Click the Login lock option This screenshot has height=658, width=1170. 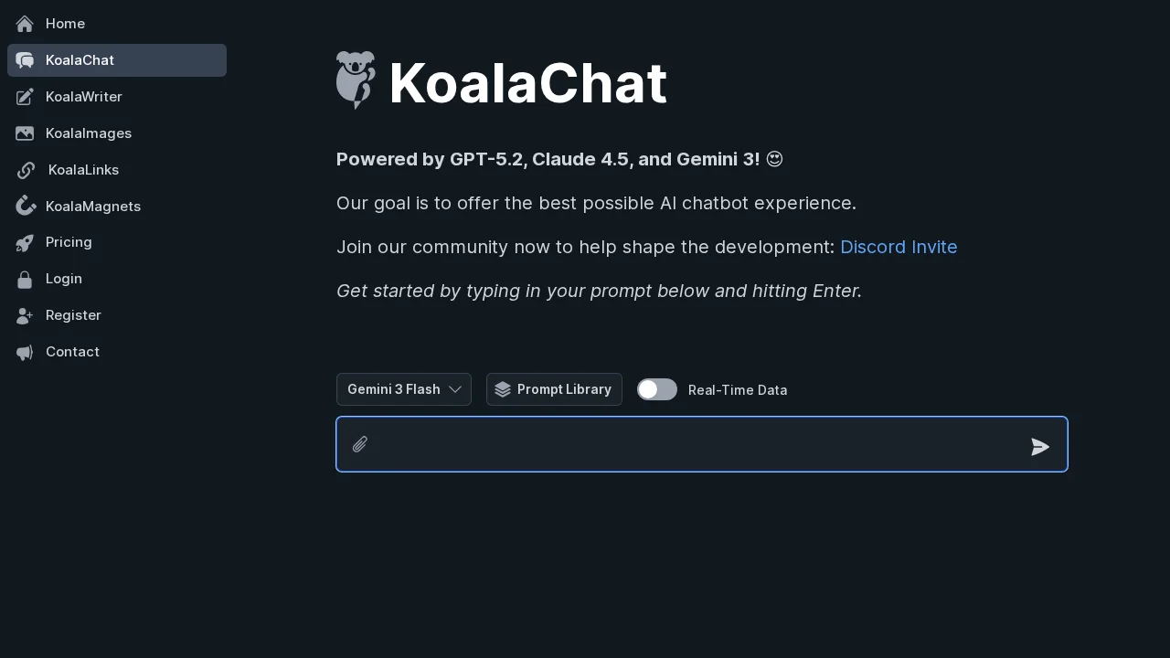pyautogui.click(x=63, y=279)
